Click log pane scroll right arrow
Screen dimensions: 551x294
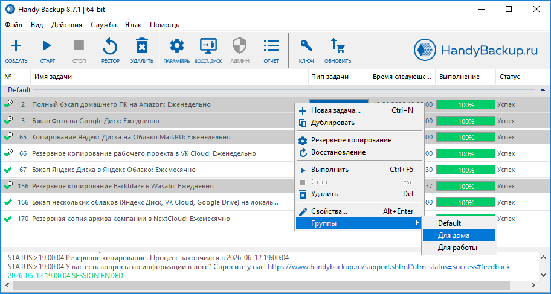[535, 285]
